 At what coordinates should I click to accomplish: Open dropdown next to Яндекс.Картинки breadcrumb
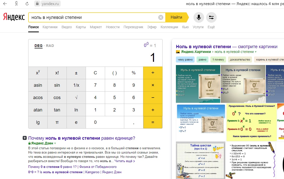point(256,52)
